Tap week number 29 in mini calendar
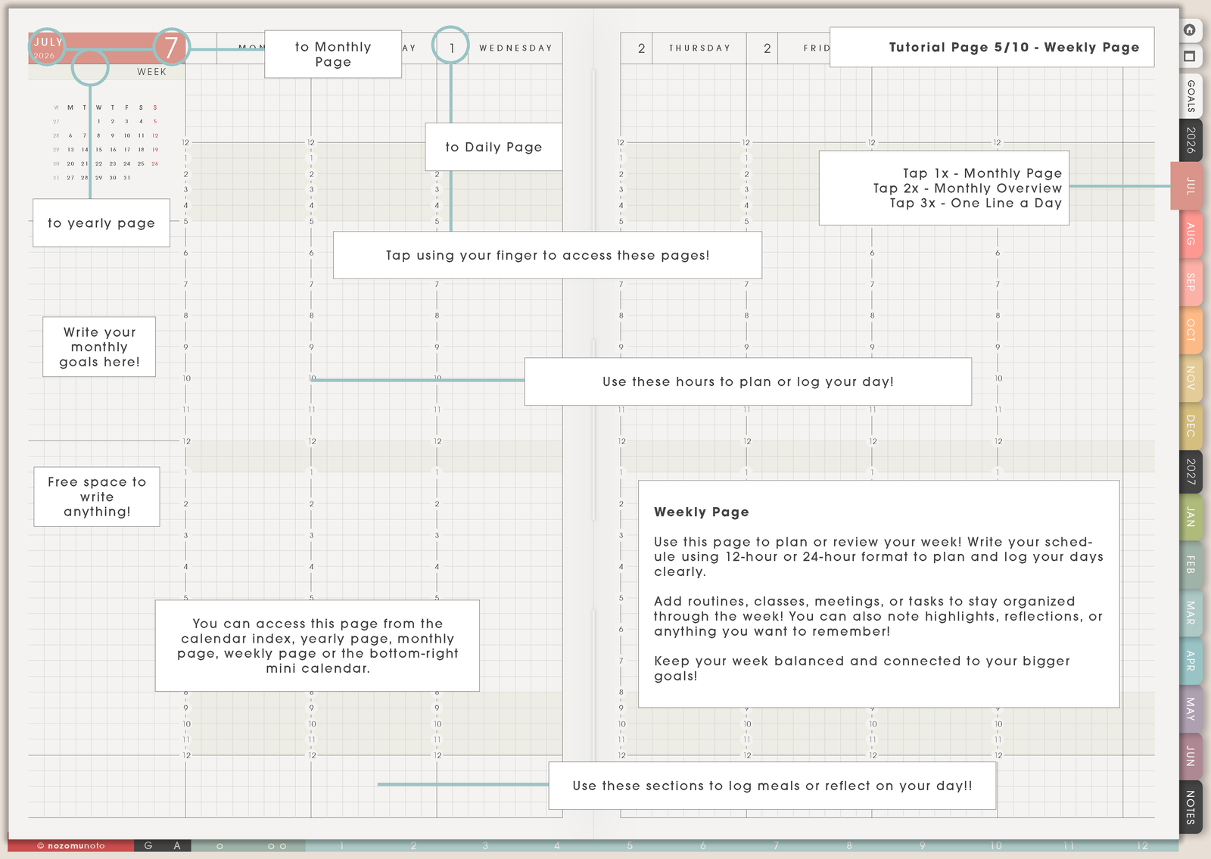This screenshot has height=859, width=1211. pyautogui.click(x=56, y=150)
